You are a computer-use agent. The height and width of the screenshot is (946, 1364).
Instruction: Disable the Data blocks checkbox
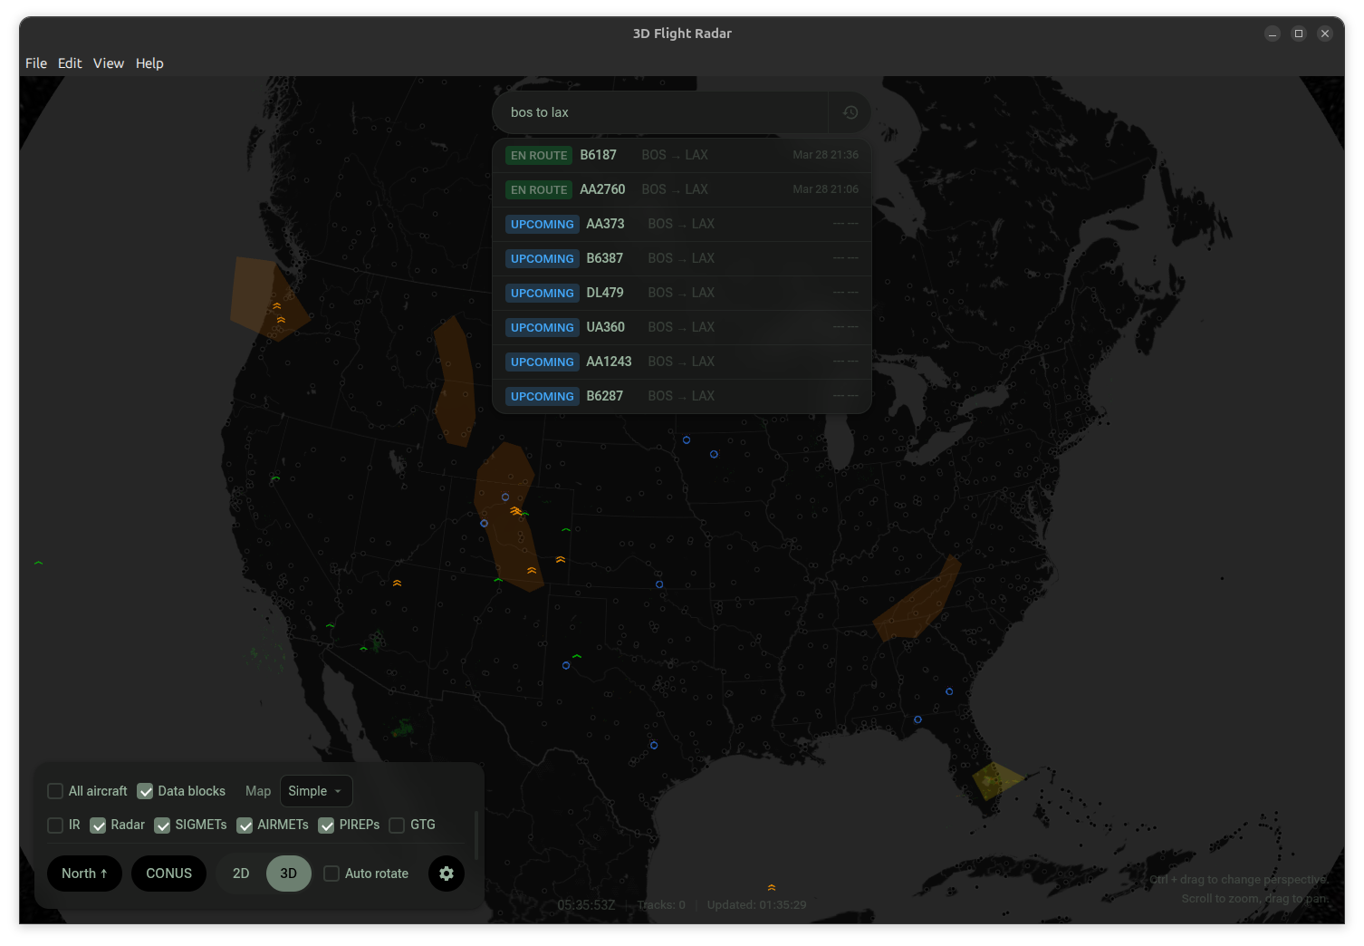(145, 791)
